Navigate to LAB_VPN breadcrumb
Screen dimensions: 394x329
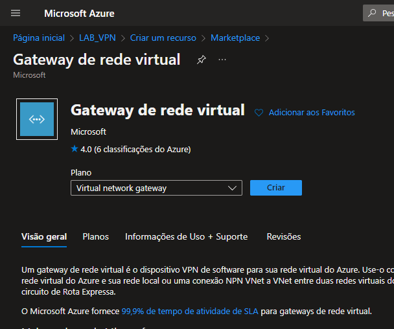pos(97,38)
